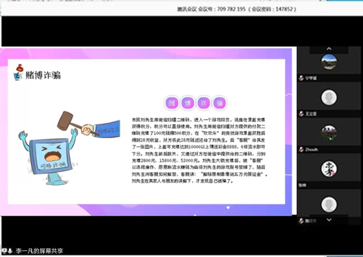The image size is (363, 257).
Task: Click the purple circle labeled 骗
Action: pyautogui.click(x=219, y=103)
